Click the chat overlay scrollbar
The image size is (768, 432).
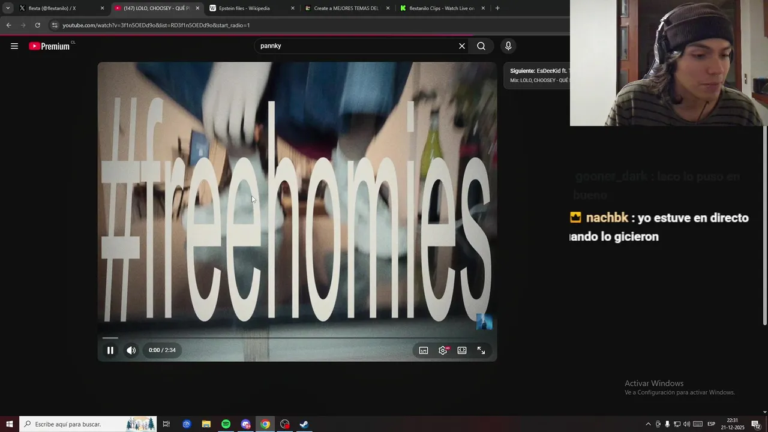point(765,227)
